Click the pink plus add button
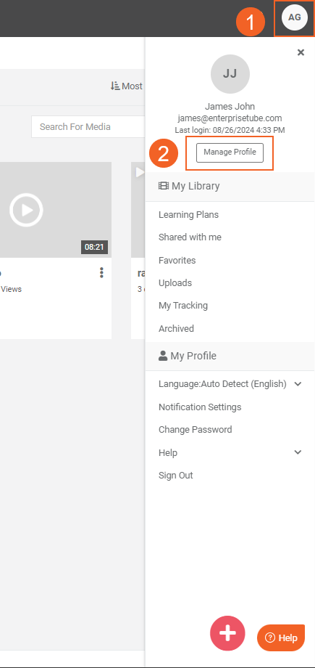315x668 pixels. click(227, 633)
